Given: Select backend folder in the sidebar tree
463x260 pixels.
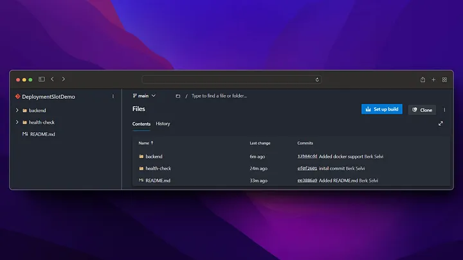Looking at the screenshot, I should (x=37, y=110).
